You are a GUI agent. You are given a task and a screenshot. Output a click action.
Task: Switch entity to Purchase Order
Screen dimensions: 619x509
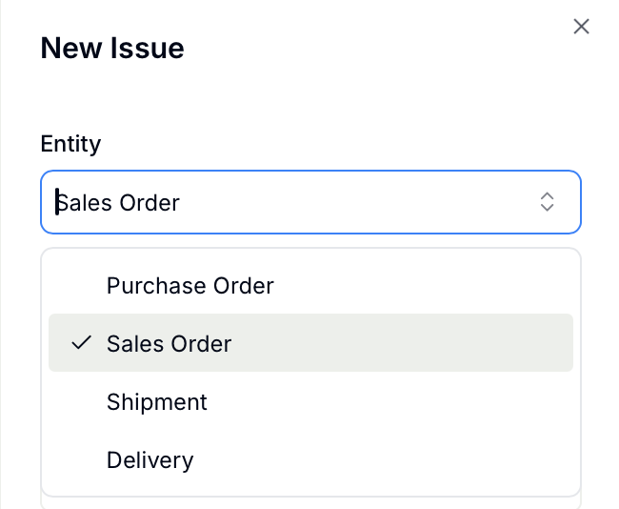click(x=310, y=285)
